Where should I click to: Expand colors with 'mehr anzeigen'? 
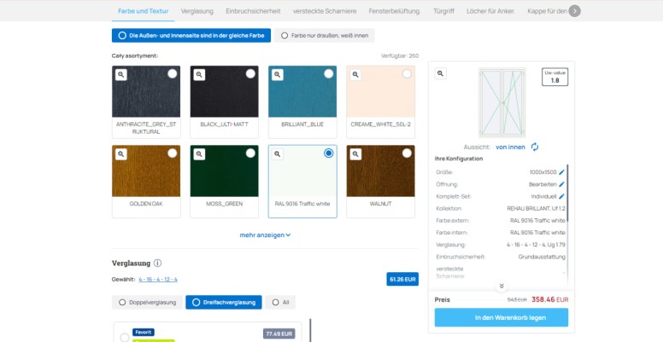tap(265, 235)
